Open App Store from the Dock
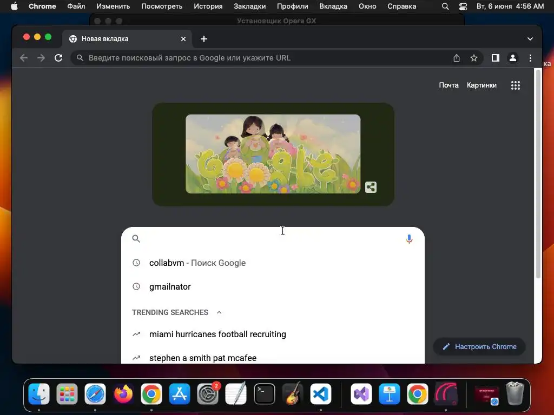Image resolution: width=554 pixels, height=415 pixels. (180, 393)
